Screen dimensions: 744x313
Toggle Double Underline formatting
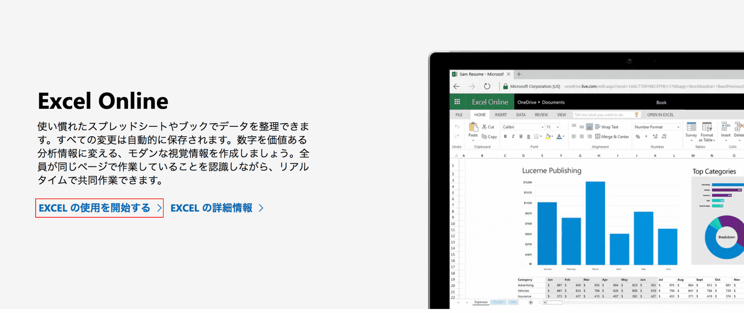[x=529, y=136]
